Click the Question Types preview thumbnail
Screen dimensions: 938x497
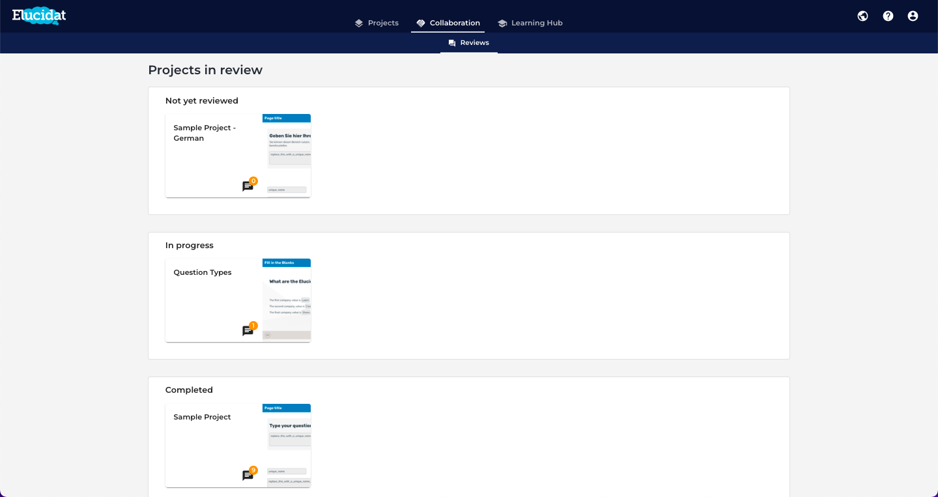(287, 300)
